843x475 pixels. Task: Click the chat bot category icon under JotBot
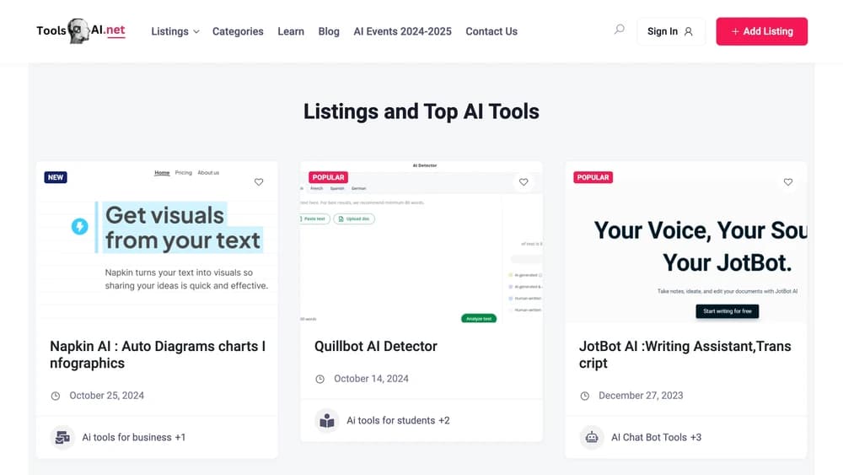click(x=592, y=437)
